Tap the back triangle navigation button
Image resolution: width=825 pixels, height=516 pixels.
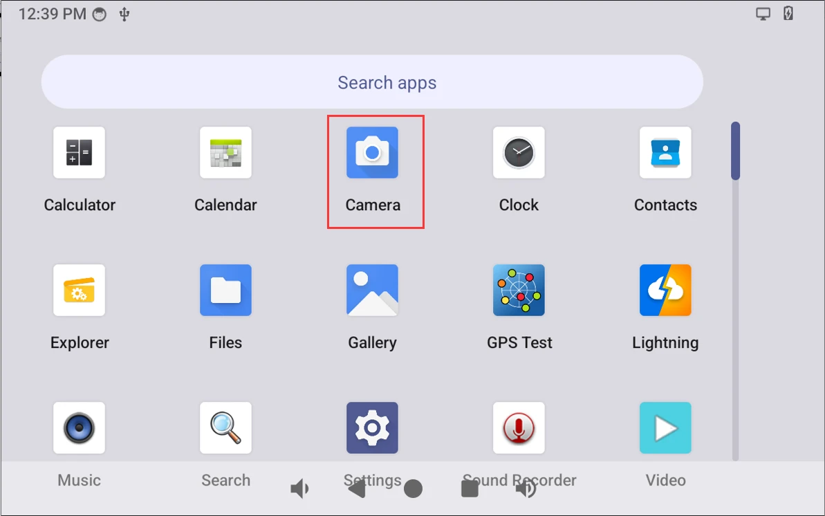point(357,488)
